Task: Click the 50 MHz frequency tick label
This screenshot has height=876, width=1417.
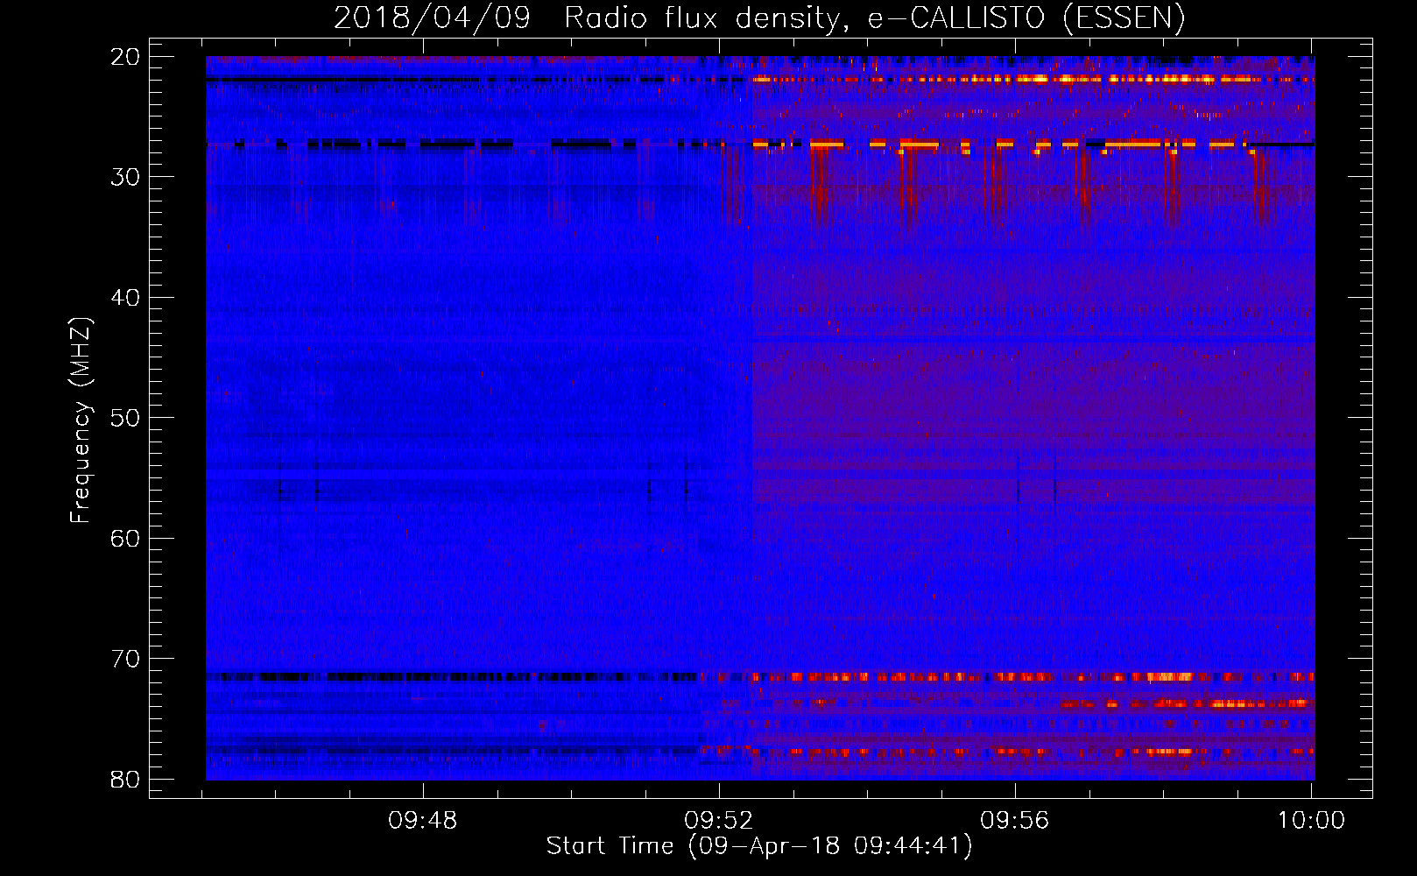Action: tap(125, 418)
